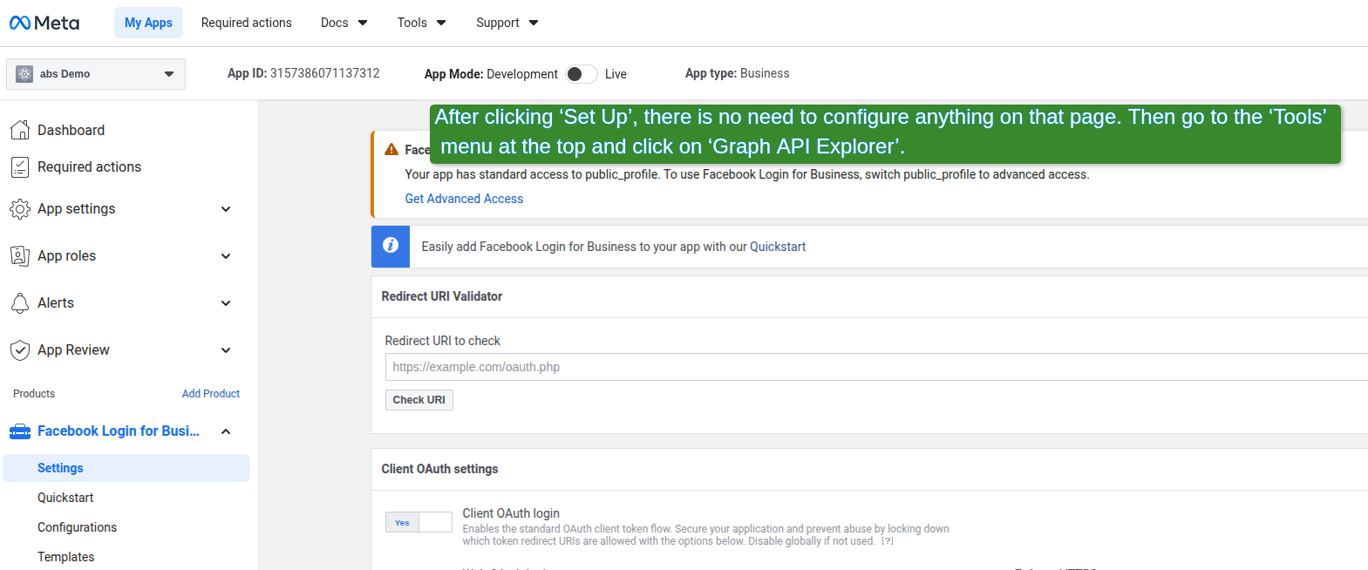Expand the App Review section
Screen dimensions: 1368x570
click(226, 350)
